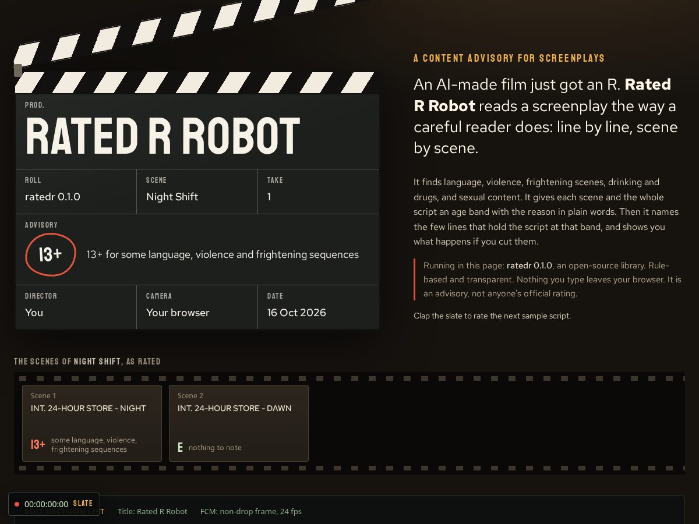
Task: Click the date 16 Oct 2026
Action: point(296,313)
